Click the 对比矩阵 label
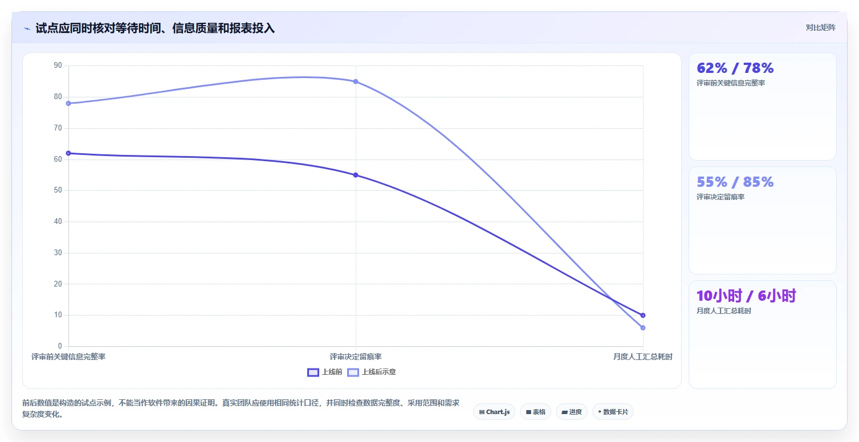The image size is (859, 442). click(x=820, y=28)
